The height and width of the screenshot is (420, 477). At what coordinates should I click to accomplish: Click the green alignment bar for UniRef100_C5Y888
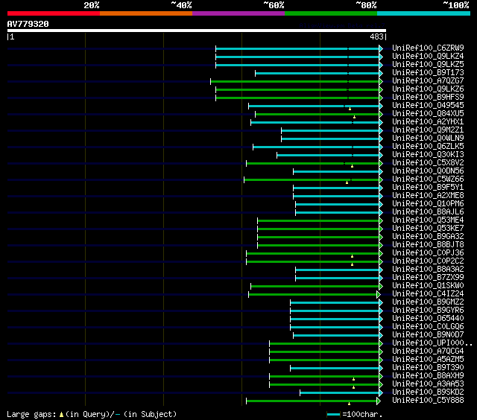(x=312, y=401)
